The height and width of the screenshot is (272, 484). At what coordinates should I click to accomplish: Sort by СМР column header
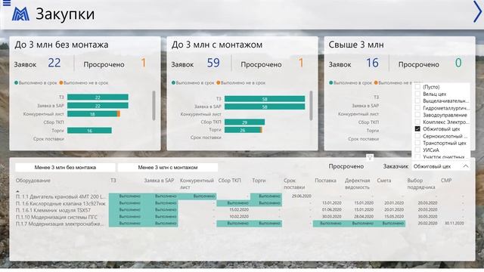pos(446,181)
